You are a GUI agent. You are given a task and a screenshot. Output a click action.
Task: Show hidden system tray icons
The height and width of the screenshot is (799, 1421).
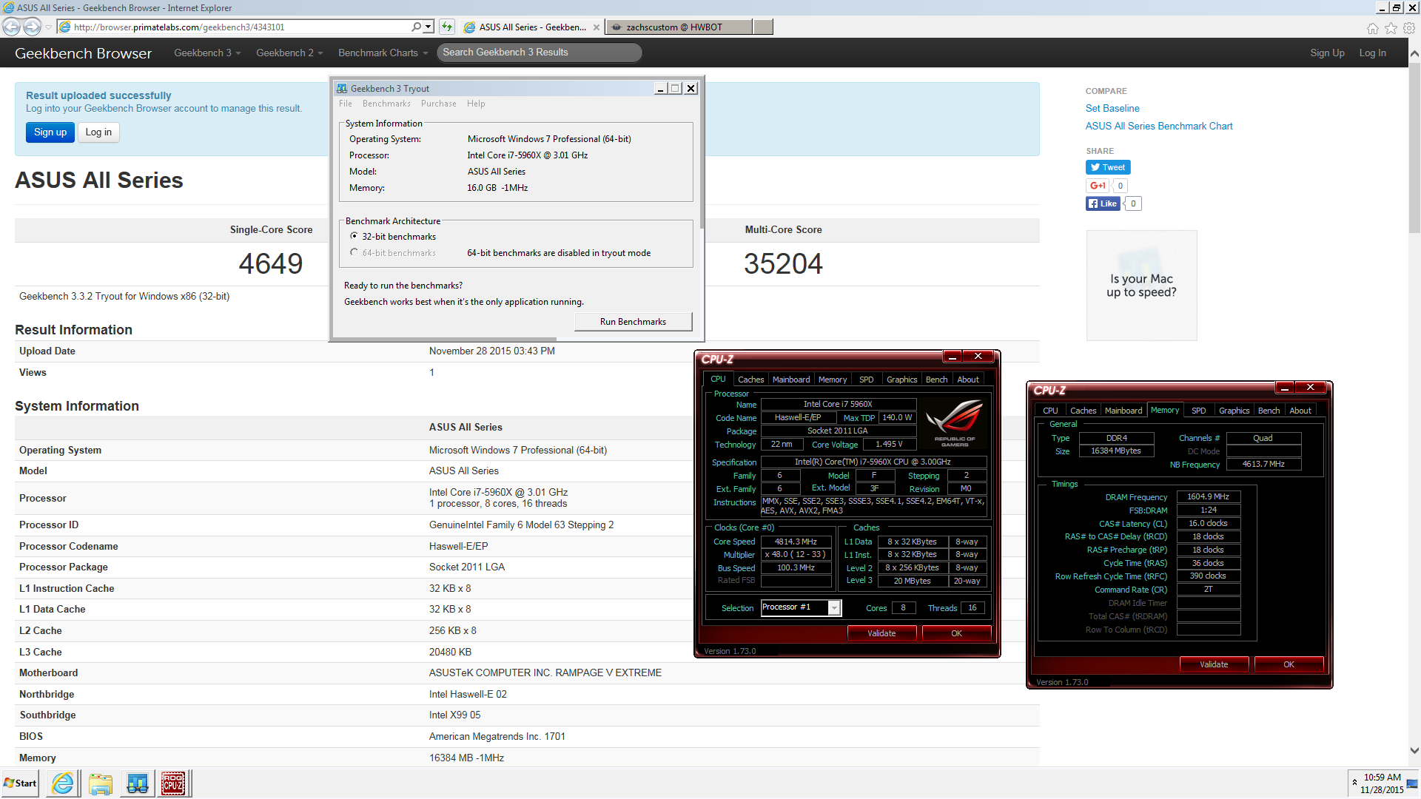pyautogui.click(x=1354, y=782)
